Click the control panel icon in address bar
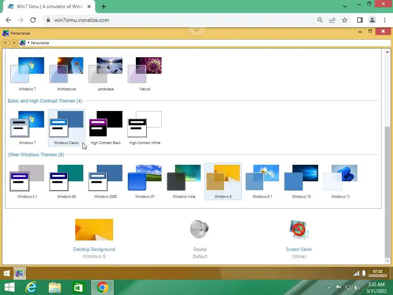 point(23,43)
